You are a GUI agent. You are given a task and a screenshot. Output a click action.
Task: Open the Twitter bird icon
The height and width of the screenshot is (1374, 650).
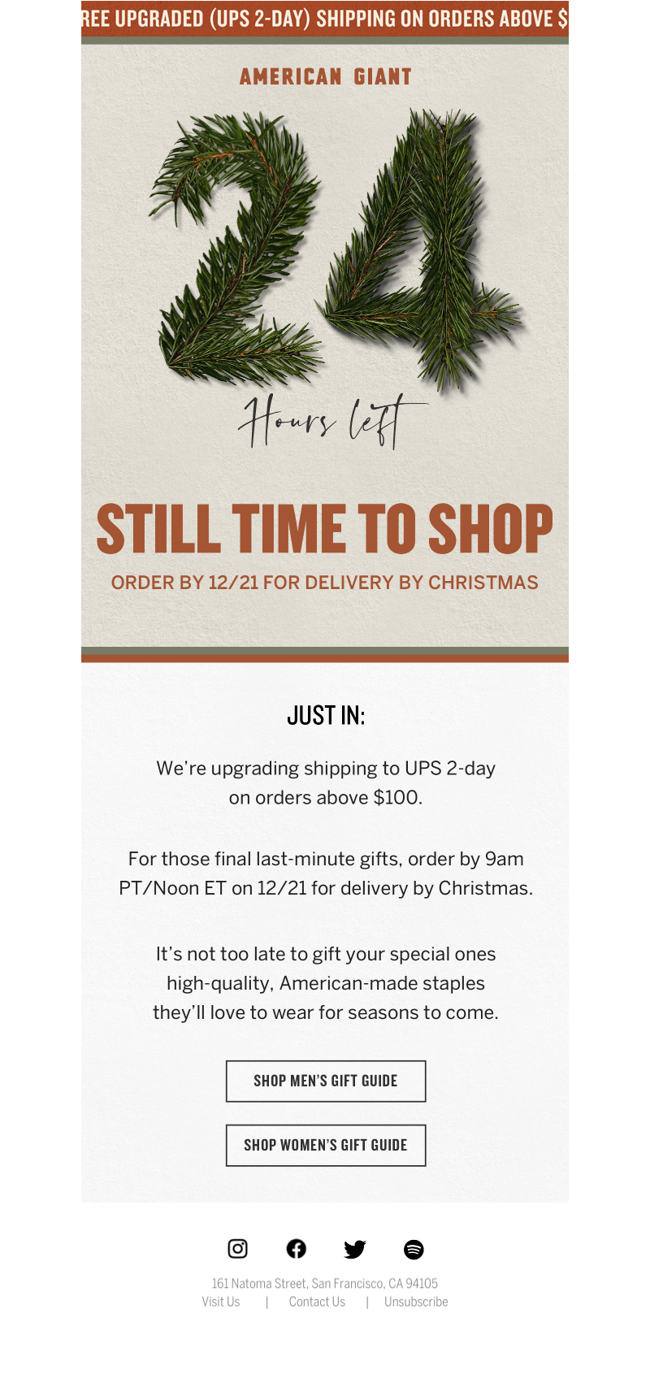(x=355, y=1250)
